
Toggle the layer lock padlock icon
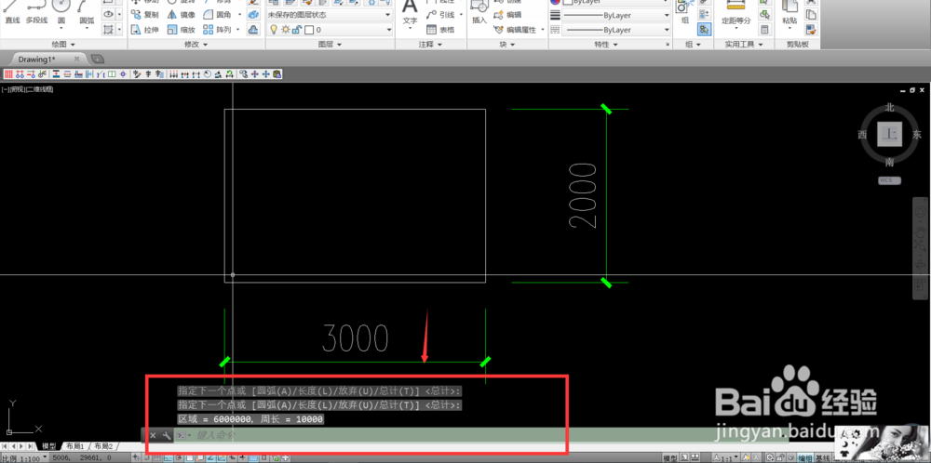pyautogui.click(x=296, y=30)
